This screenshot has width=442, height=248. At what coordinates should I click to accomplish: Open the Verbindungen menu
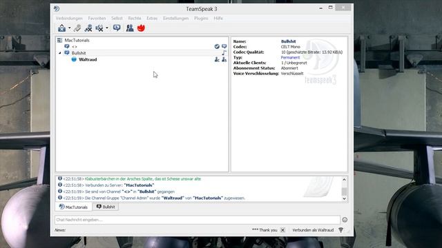pos(69,19)
